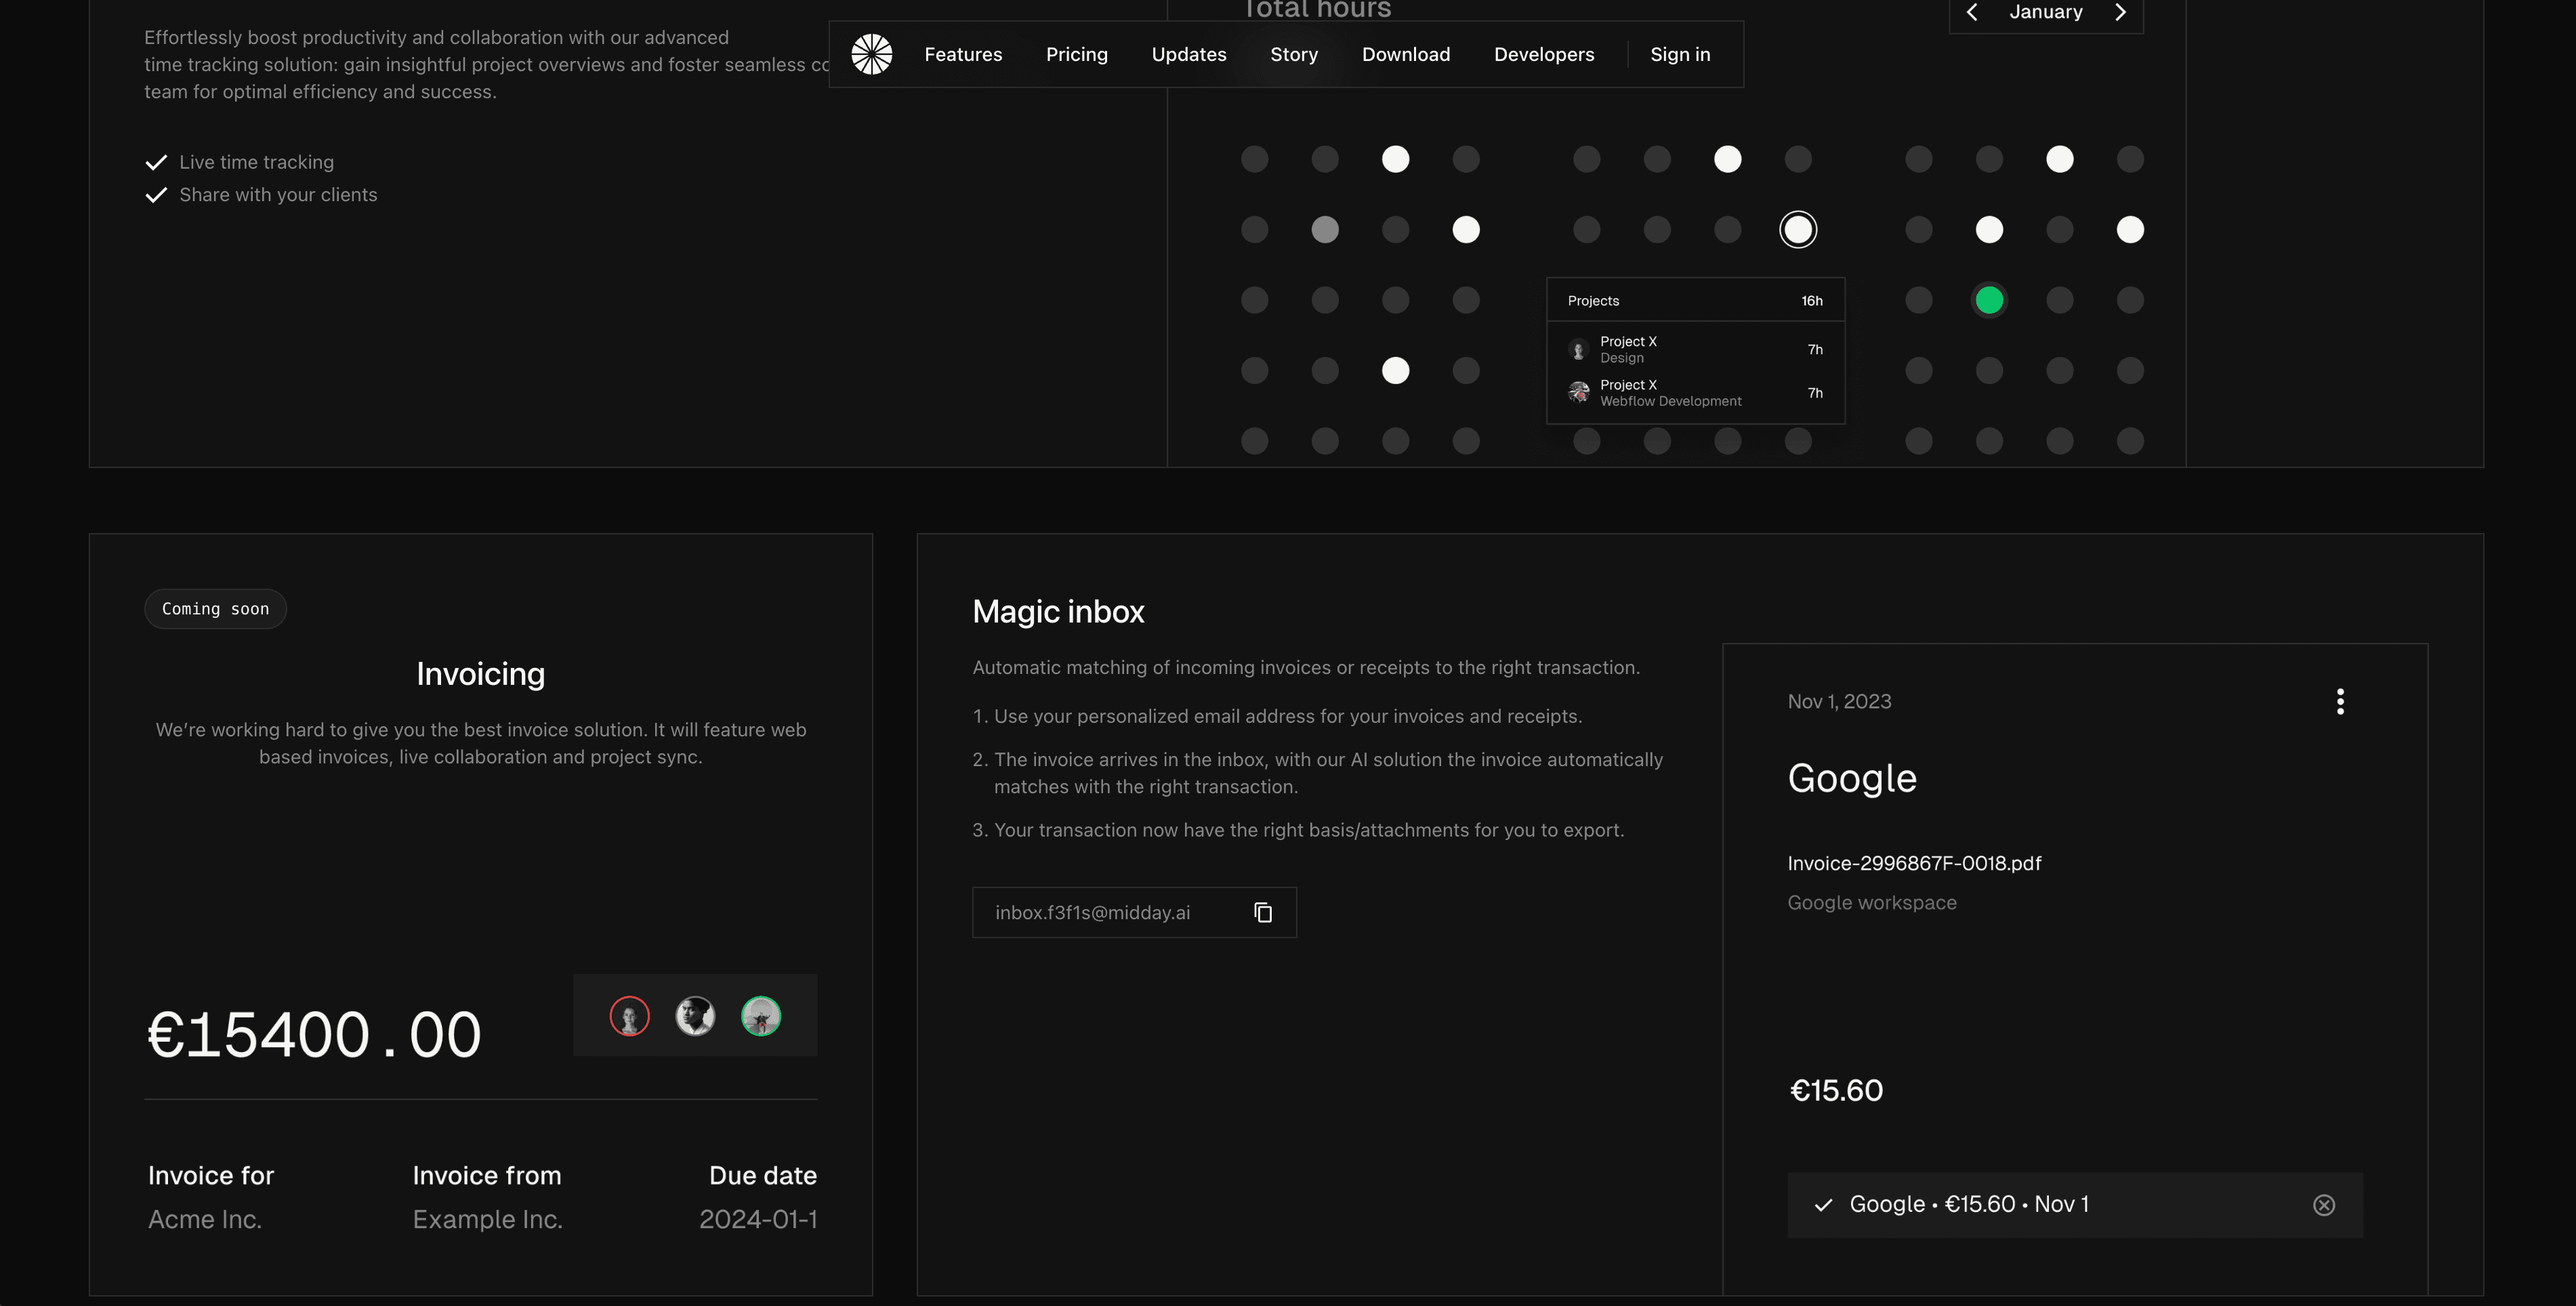Screen dimensions: 2576x1306
Task: Click the green-ringed avatar in Invoicing card
Action: tap(761, 1016)
